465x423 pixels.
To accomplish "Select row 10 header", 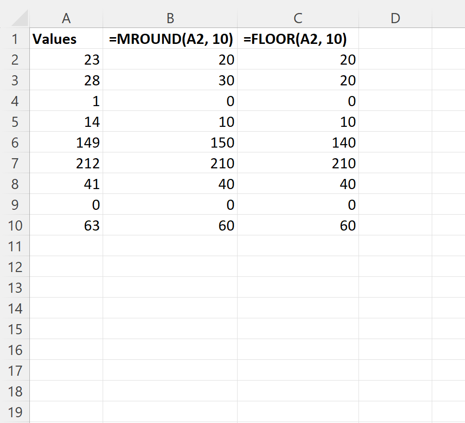I will [16, 225].
